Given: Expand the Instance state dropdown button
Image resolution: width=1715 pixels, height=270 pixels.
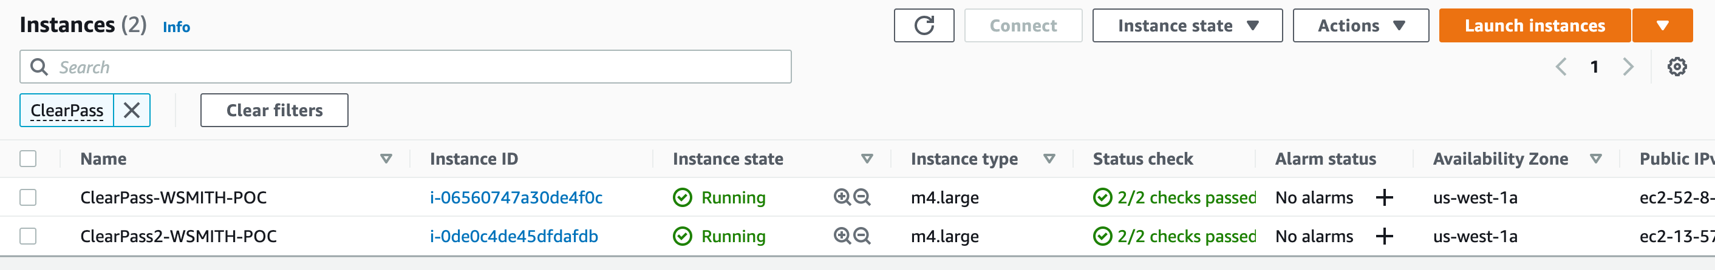Looking at the screenshot, I should coord(1187,26).
